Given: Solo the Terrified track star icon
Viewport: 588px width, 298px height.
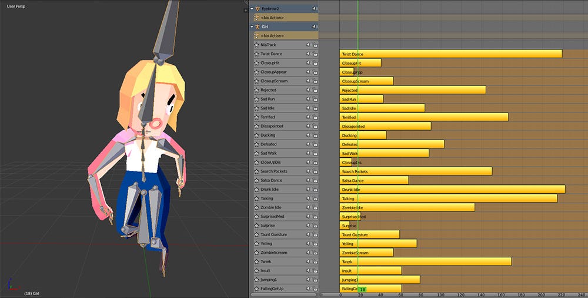Looking at the screenshot, I should pyautogui.click(x=256, y=117).
